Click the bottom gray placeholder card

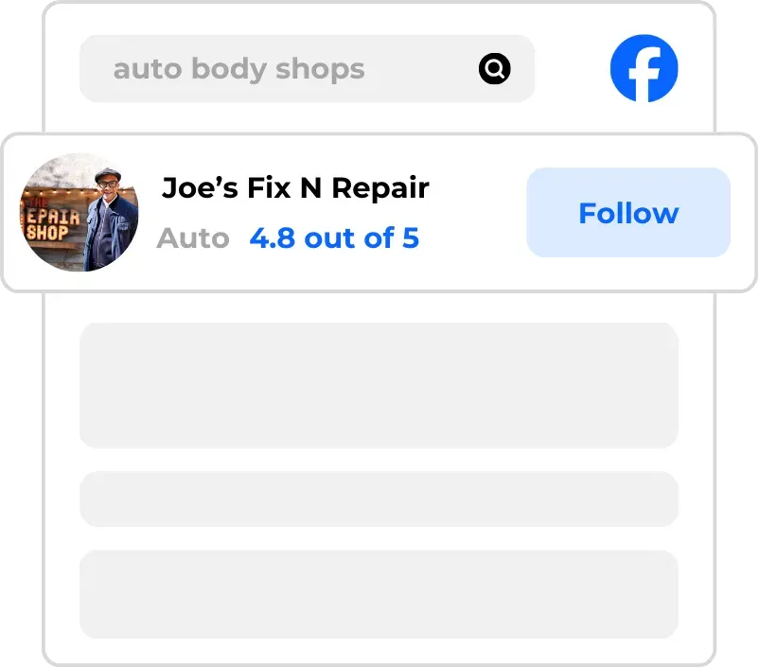click(x=379, y=594)
